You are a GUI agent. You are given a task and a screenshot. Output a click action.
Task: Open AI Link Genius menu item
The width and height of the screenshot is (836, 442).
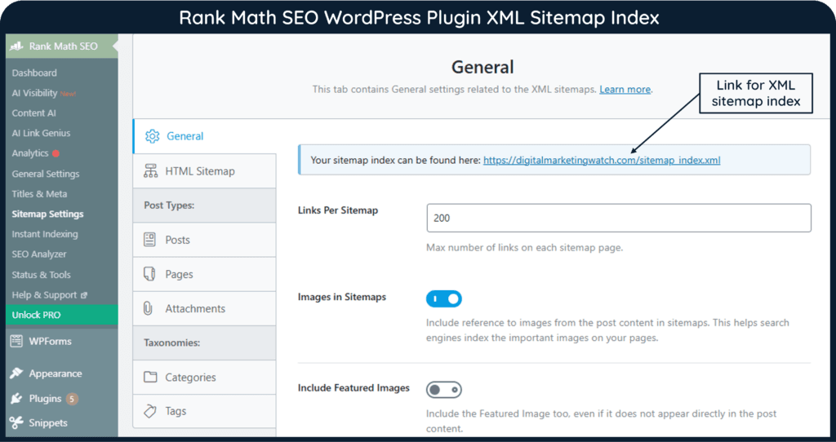click(41, 133)
